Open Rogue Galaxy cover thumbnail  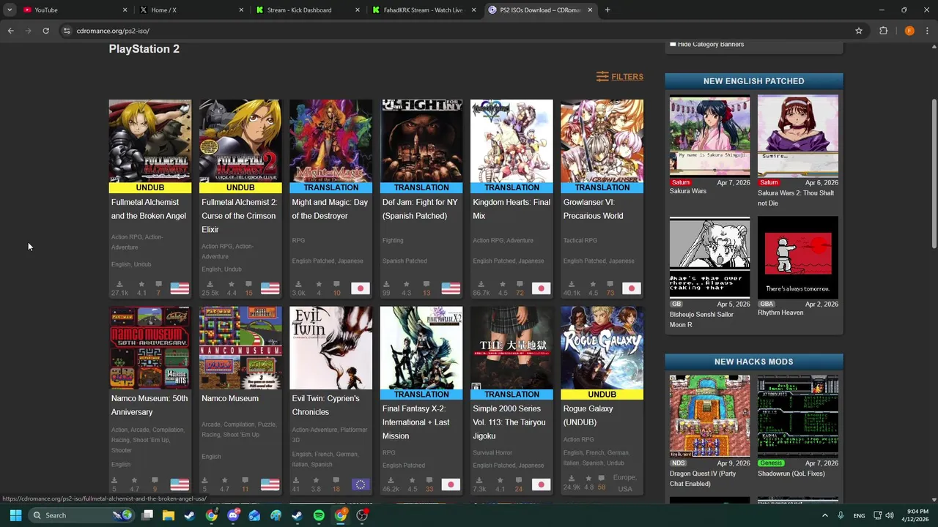[602, 348]
